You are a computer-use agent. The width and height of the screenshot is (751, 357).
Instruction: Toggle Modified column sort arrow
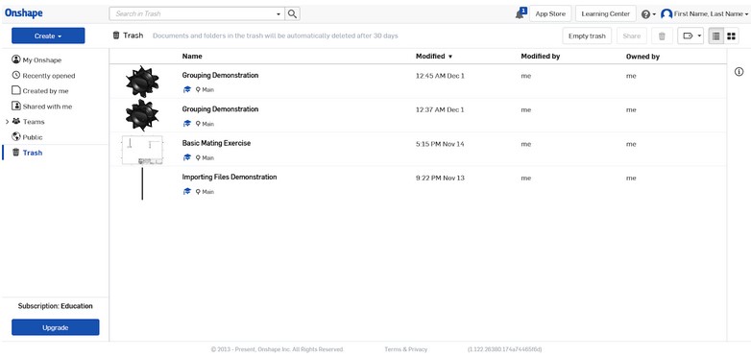450,57
